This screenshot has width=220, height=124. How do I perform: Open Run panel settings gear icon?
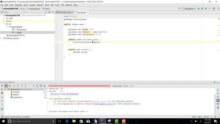pos(214,82)
